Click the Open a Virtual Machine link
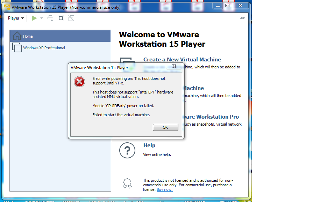This screenshot has height=202, width=334. click(194, 88)
